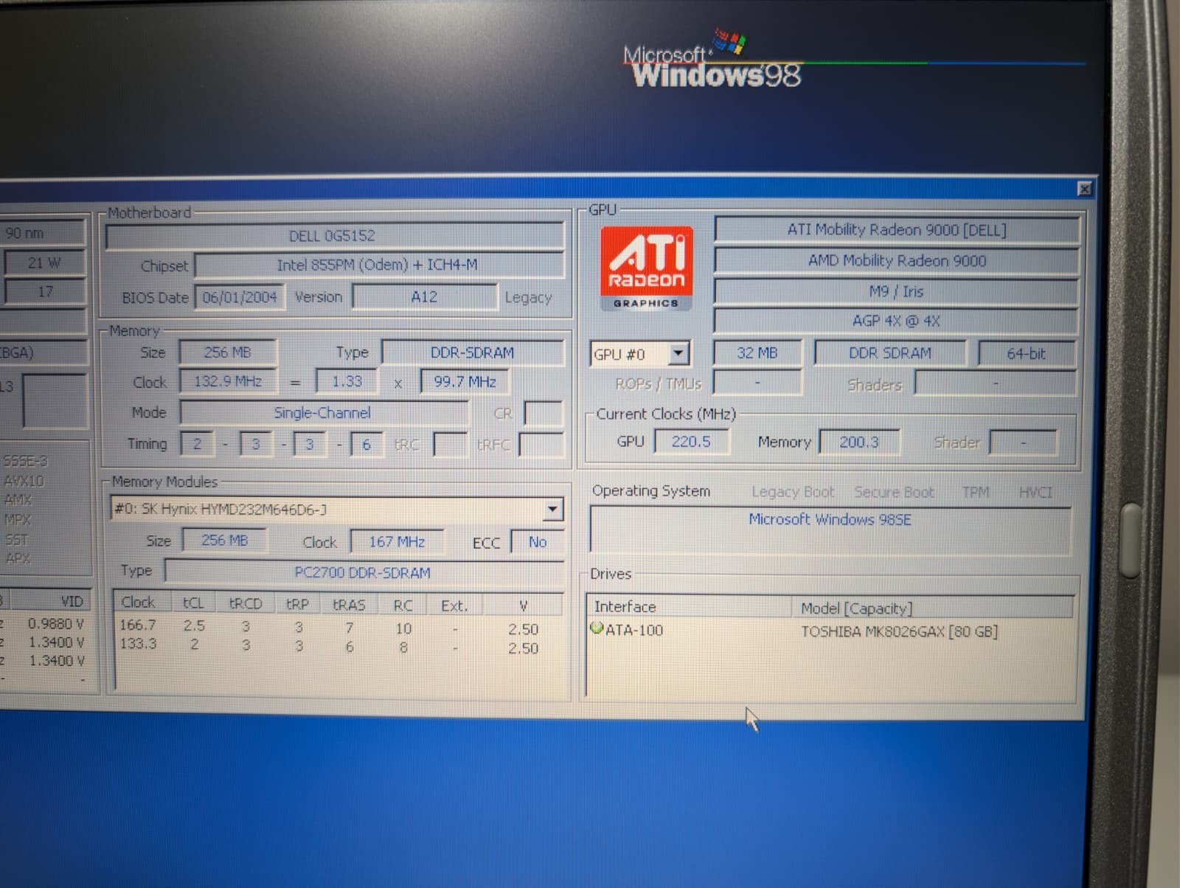Click the 90 nm process value

[x=43, y=233]
